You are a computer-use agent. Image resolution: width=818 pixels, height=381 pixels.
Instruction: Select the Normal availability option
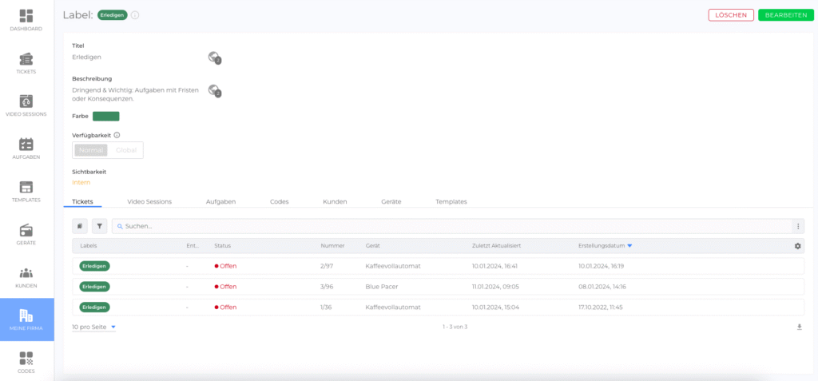coord(91,150)
